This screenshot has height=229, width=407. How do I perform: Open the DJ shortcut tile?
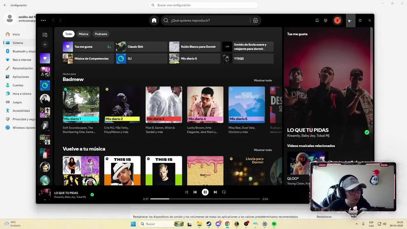(141, 59)
